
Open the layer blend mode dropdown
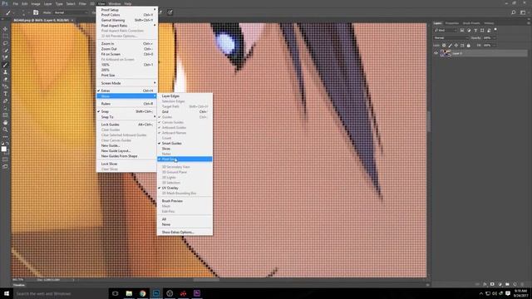[x=451, y=38]
